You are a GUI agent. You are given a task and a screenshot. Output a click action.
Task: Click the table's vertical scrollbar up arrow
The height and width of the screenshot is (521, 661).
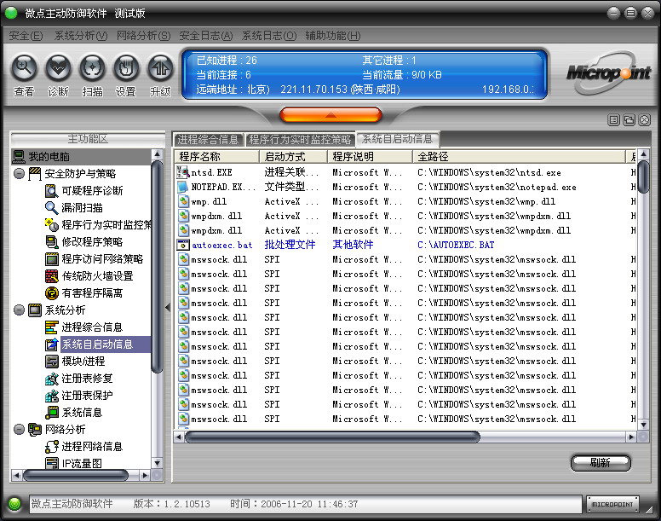click(x=643, y=154)
